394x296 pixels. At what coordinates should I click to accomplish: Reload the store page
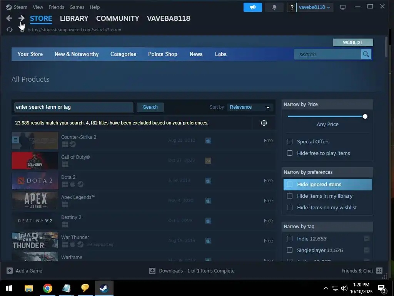(10, 30)
